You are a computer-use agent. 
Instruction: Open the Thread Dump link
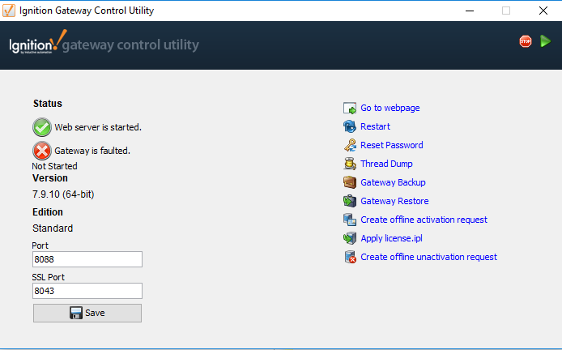tap(386, 164)
